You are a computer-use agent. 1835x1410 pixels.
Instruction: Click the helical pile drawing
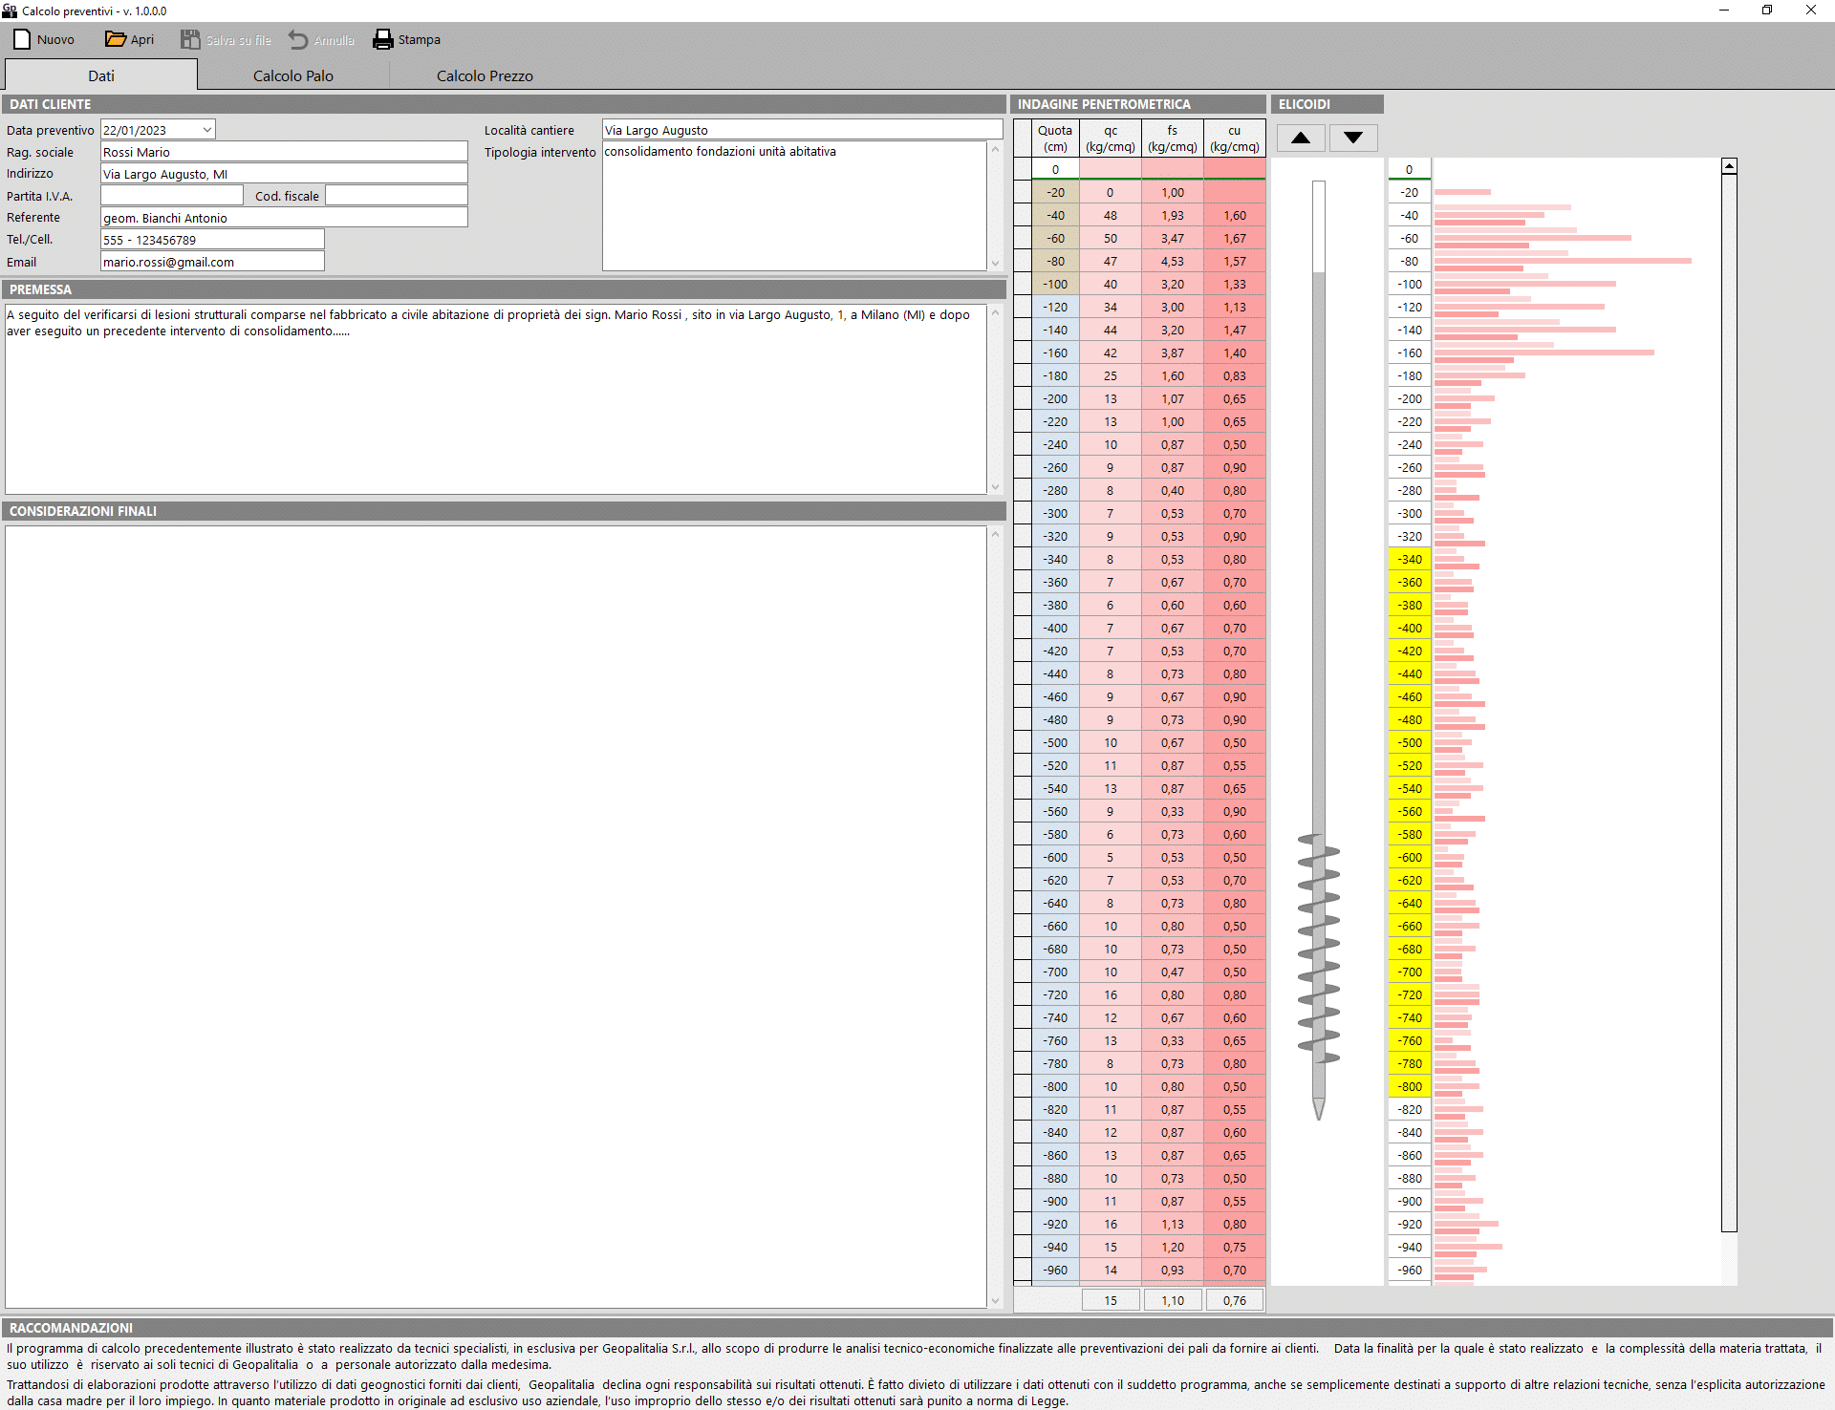1319,946
